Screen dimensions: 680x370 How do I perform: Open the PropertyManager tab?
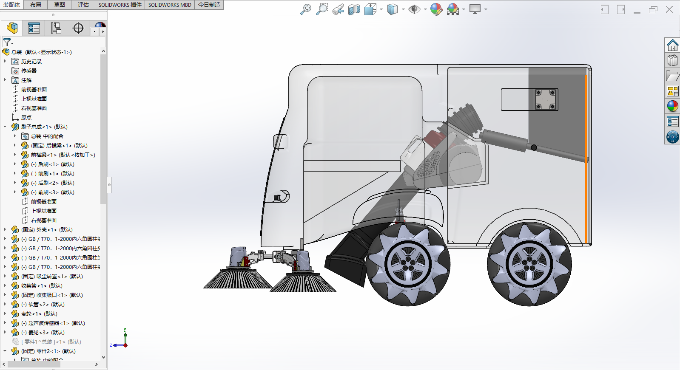click(x=34, y=28)
